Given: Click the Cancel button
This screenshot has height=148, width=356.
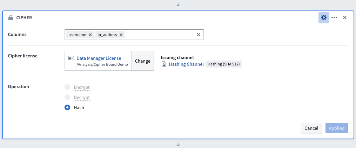Looking at the screenshot, I should tap(311, 128).
